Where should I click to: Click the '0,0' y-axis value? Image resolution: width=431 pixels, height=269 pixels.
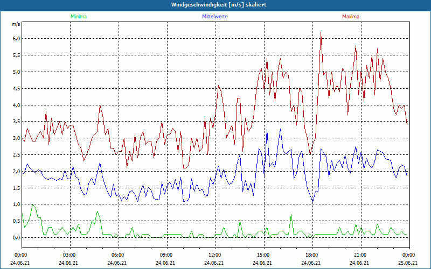pos(17,238)
